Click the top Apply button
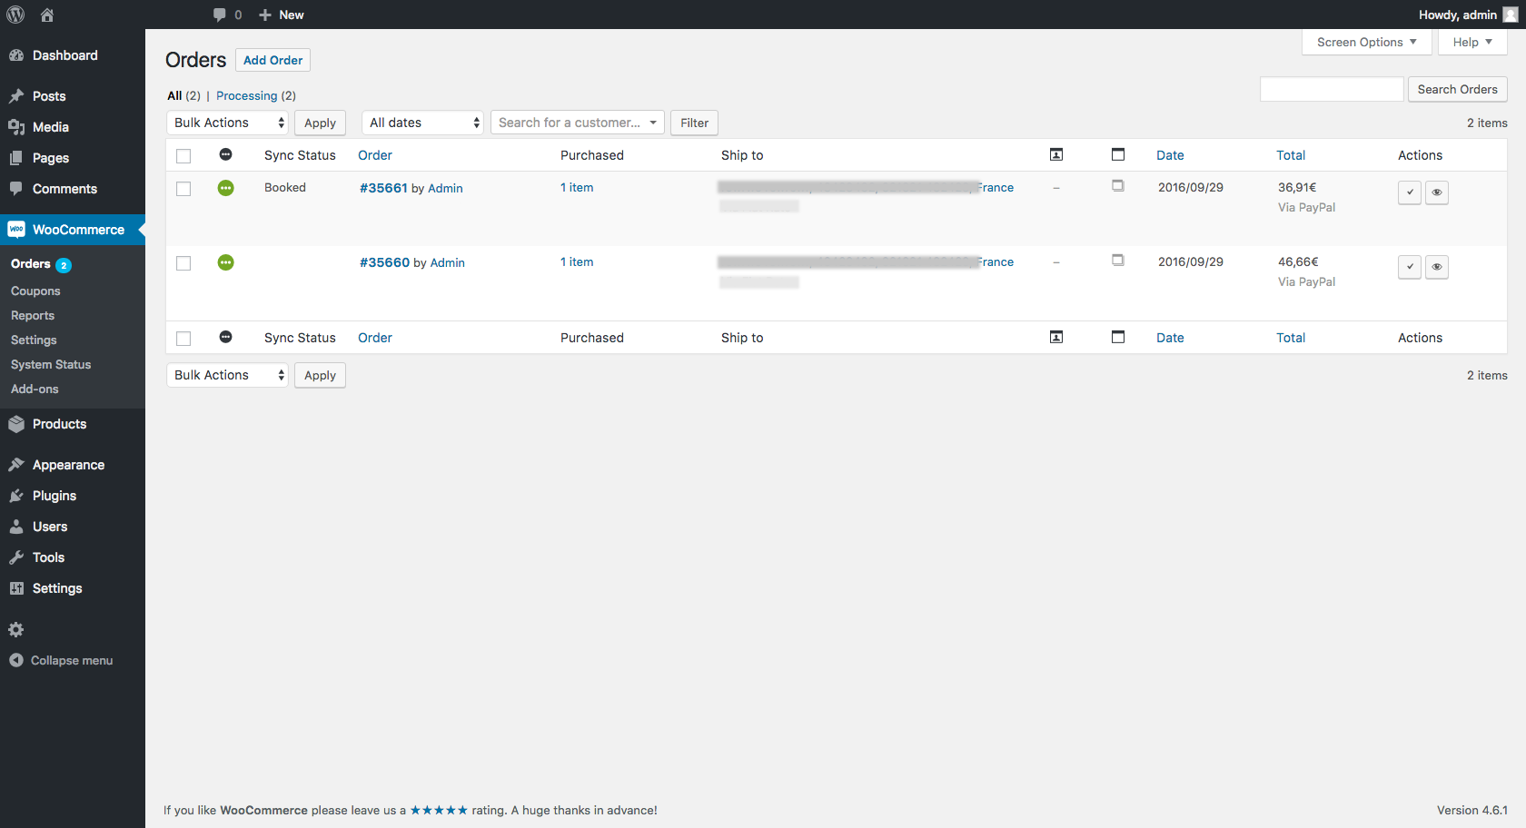Viewport: 1526px width, 828px height. pos(320,123)
